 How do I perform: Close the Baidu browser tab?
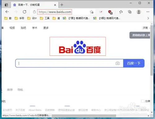click(x=55, y=5)
